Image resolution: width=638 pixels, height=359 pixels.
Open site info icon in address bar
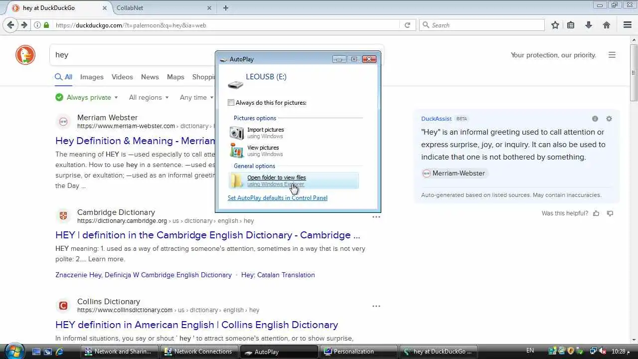pos(37,25)
